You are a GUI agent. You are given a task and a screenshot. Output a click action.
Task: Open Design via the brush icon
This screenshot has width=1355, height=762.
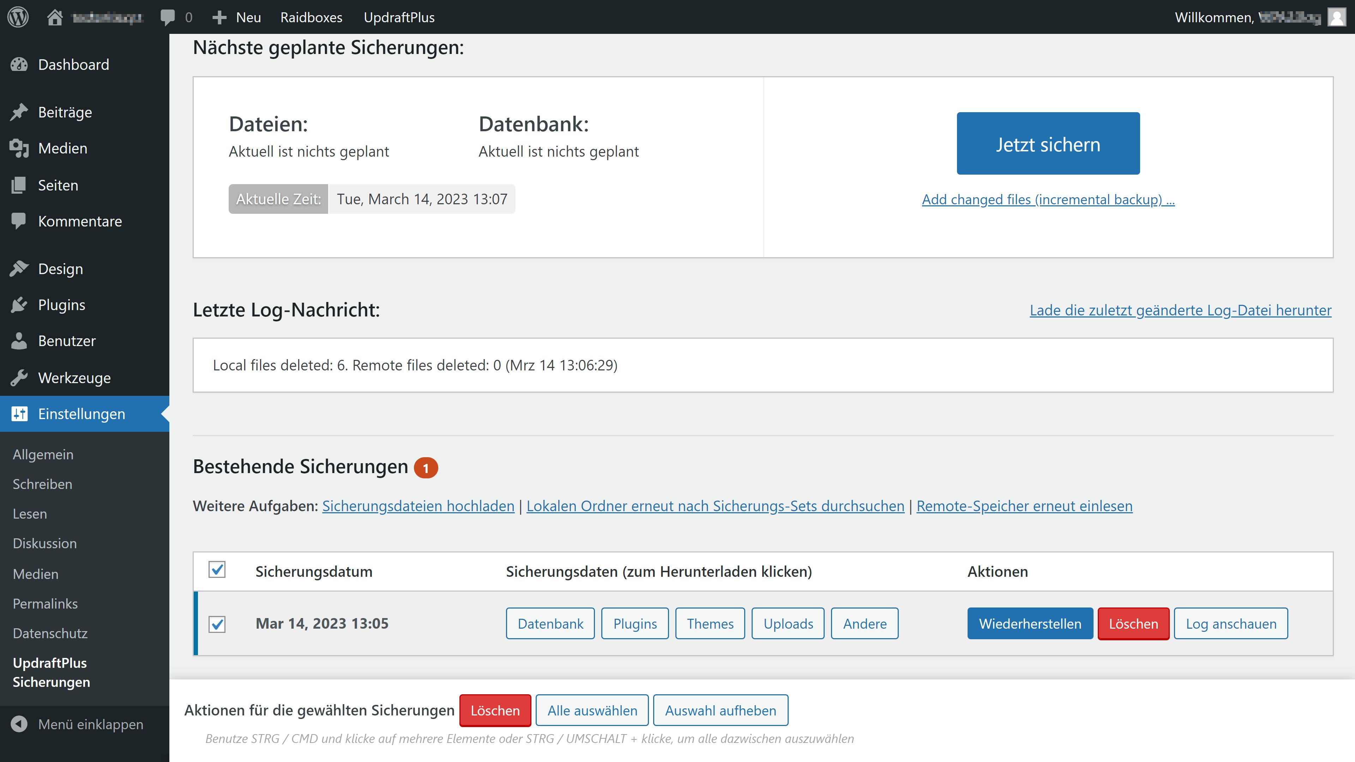(x=19, y=268)
